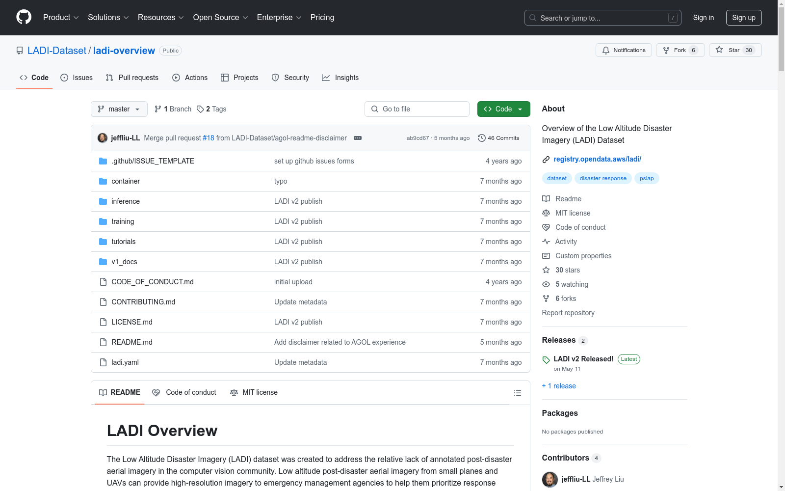Open the commit history clock icon
Image resolution: width=785 pixels, height=491 pixels.
tap(482, 138)
